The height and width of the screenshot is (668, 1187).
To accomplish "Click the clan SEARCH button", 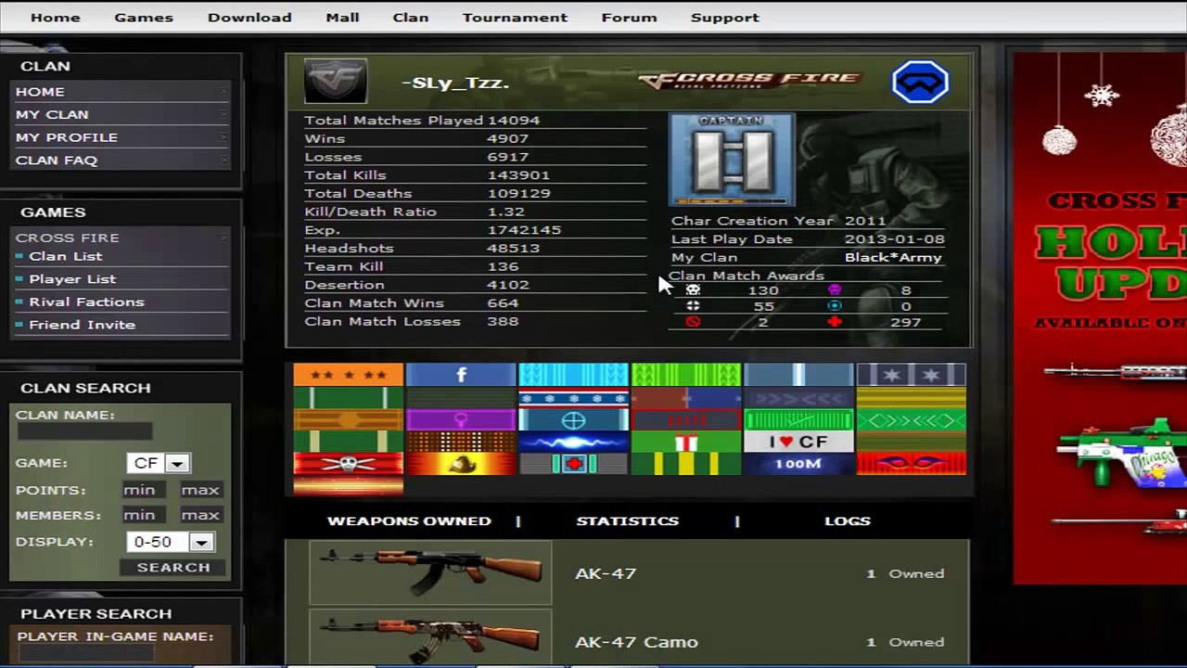I will [173, 567].
